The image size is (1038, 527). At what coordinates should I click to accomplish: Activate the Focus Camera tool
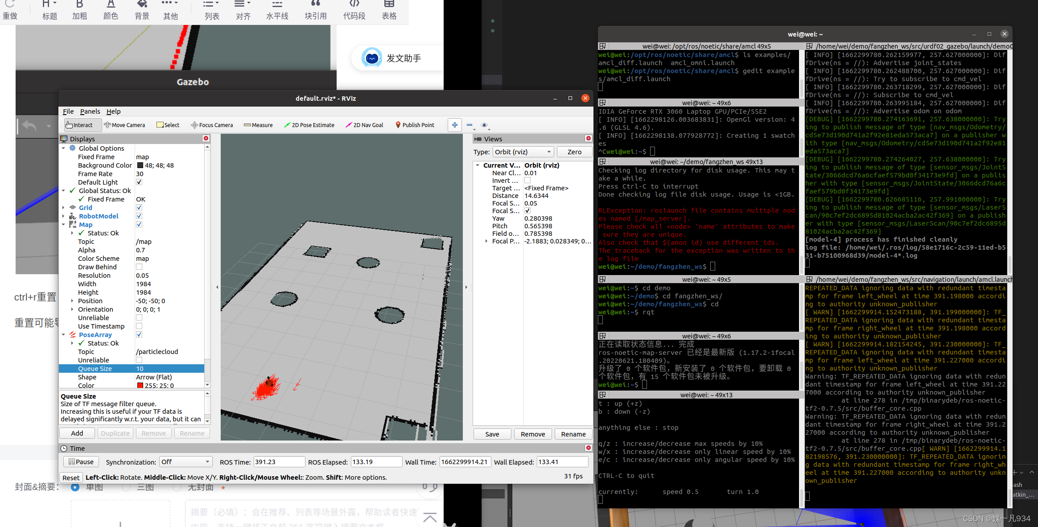tap(212, 125)
